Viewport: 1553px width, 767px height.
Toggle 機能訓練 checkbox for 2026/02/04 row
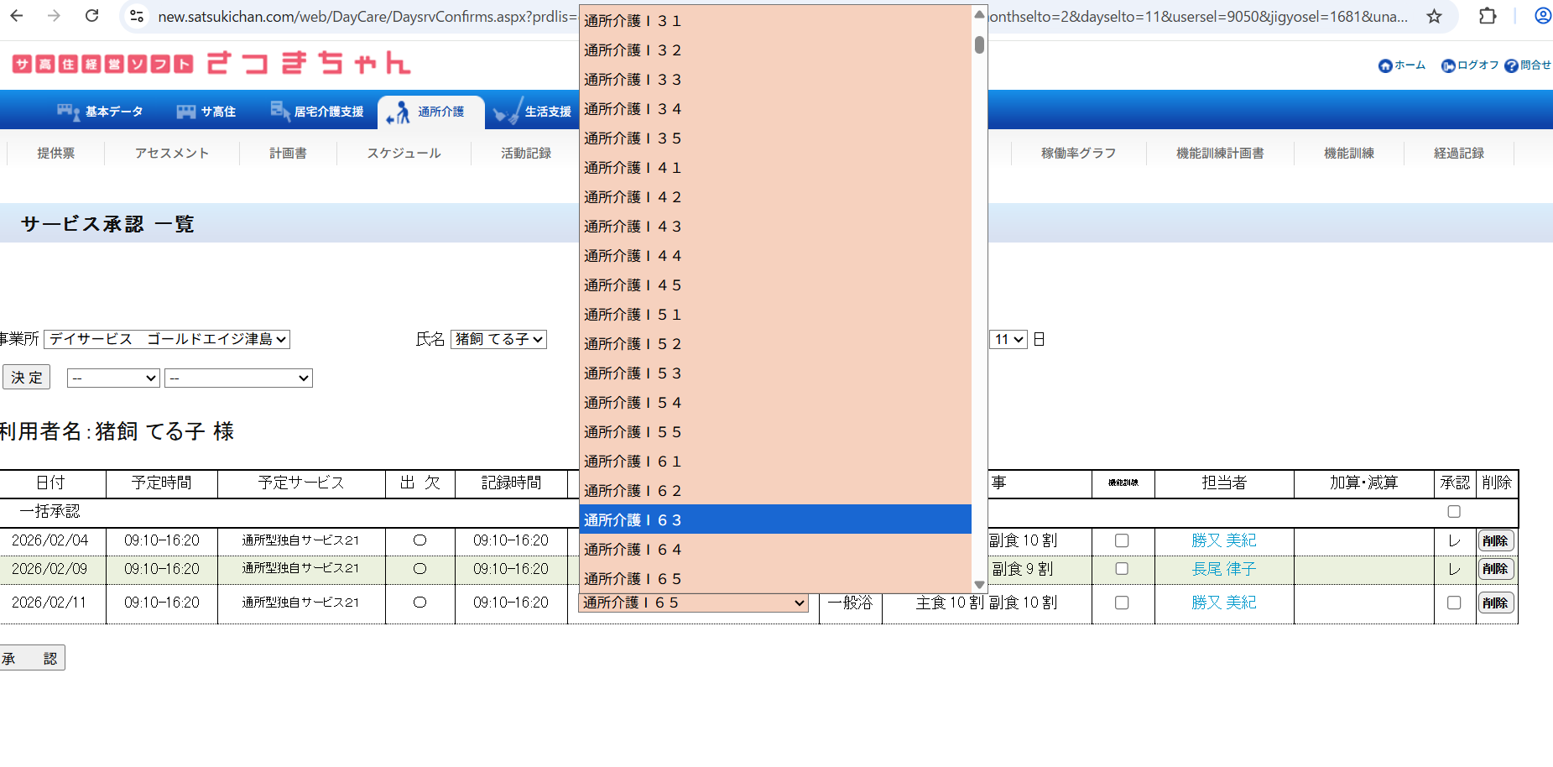(1122, 541)
